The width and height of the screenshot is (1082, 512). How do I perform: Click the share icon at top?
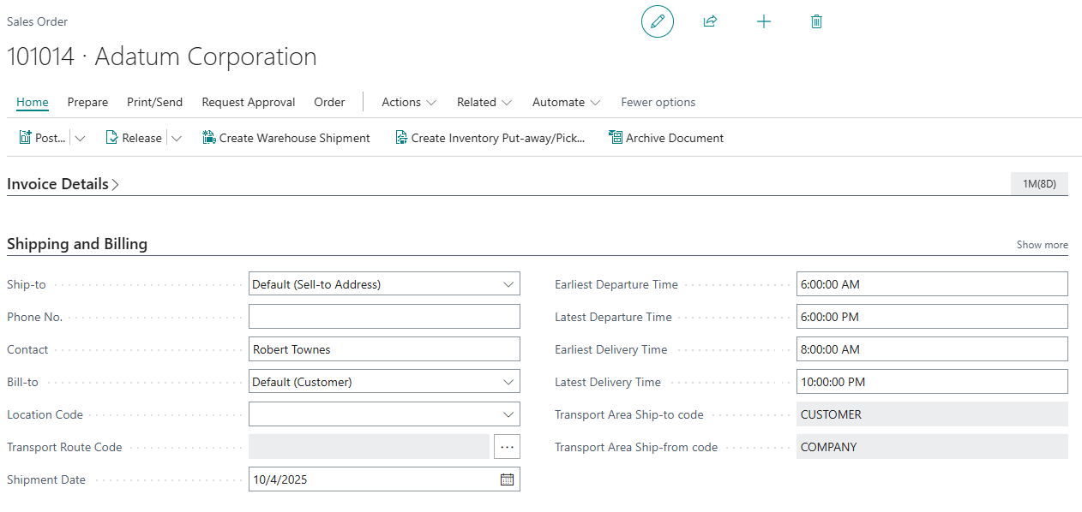(710, 21)
